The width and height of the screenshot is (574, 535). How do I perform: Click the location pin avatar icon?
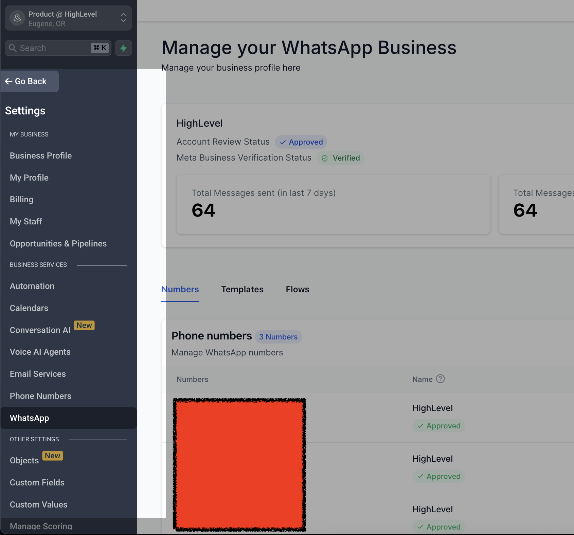point(17,18)
